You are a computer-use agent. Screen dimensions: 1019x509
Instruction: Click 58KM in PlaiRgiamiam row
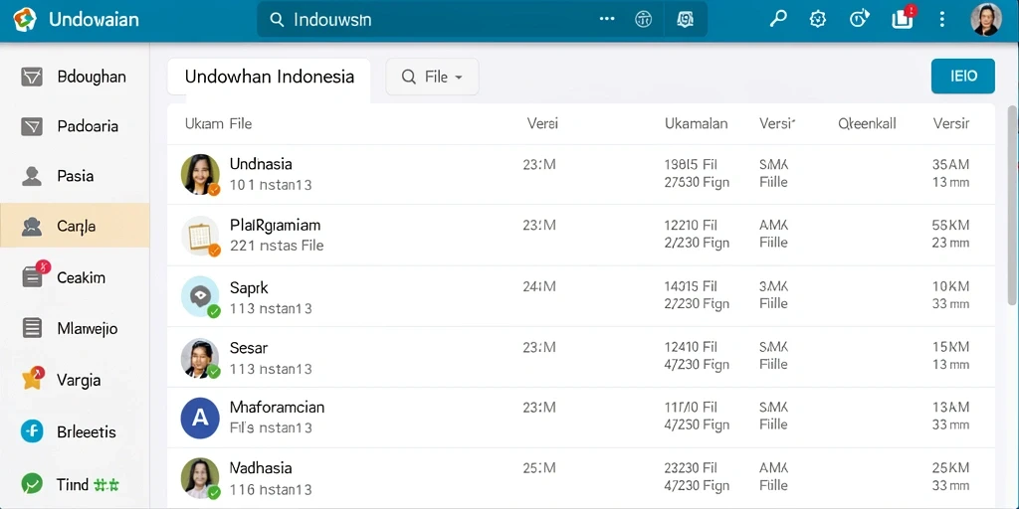click(x=950, y=226)
